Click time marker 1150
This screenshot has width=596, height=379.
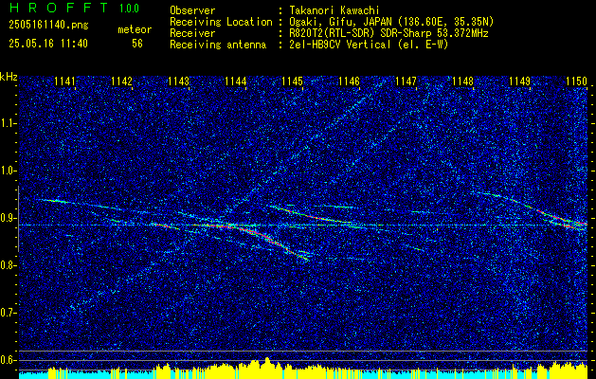[577, 81]
